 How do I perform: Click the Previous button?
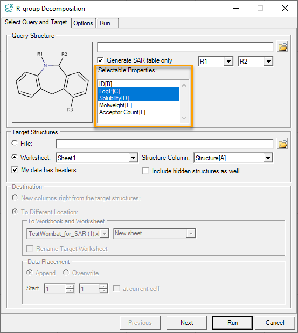[140, 323]
